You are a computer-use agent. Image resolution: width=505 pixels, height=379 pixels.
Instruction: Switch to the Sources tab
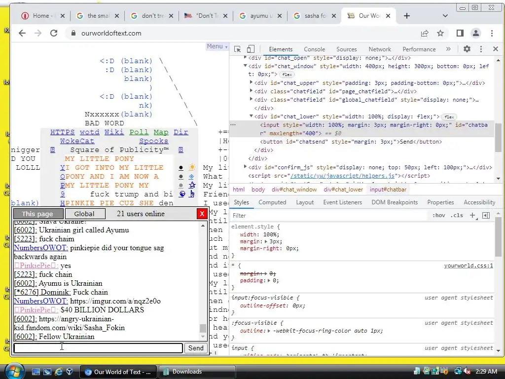[347, 49]
